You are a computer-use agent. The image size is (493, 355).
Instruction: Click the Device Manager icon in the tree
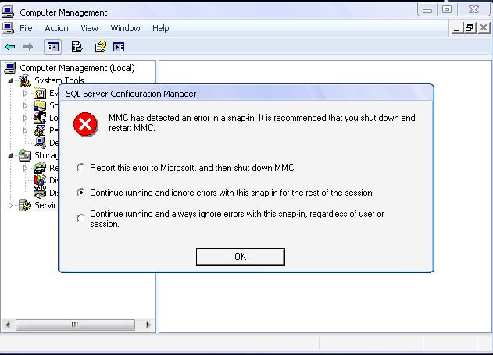click(40, 143)
